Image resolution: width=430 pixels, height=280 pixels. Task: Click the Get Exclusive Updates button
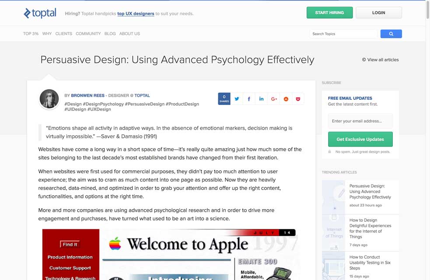(360, 139)
